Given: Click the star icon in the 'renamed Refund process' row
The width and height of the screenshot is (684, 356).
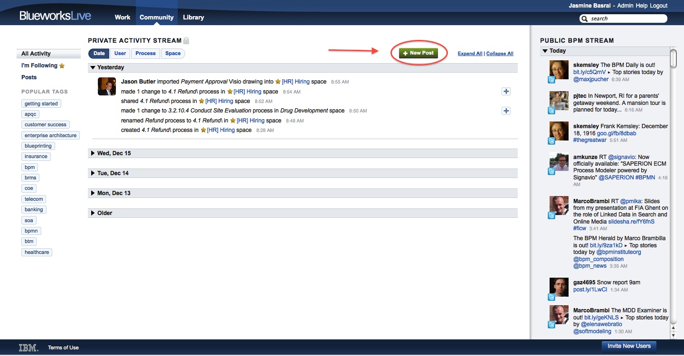Looking at the screenshot, I should coord(233,121).
